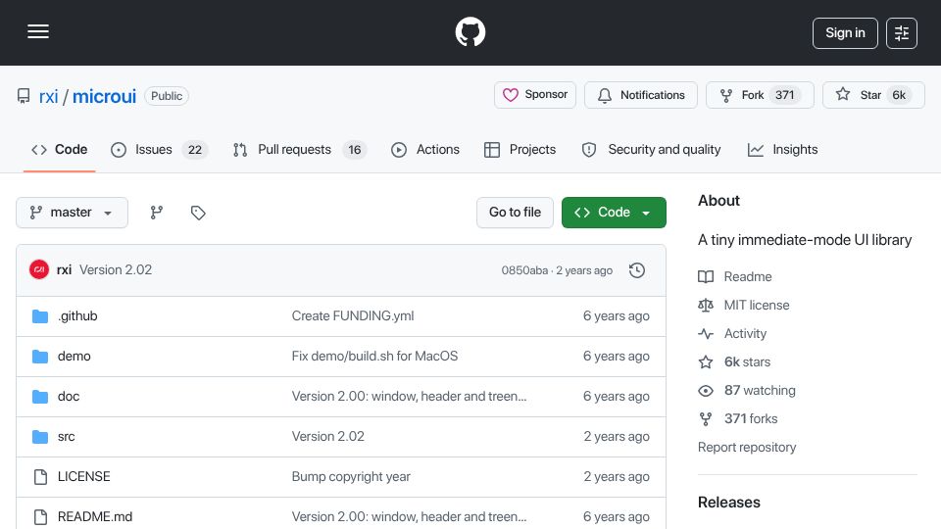Screen dimensions: 941x529
Task: Click the book icon beside Readme
Action: pos(706,276)
